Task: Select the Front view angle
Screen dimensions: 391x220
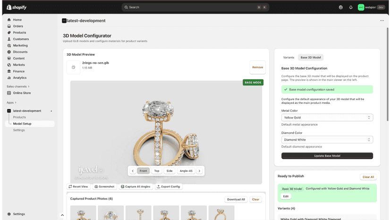Action: pyautogui.click(x=143, y=171)
